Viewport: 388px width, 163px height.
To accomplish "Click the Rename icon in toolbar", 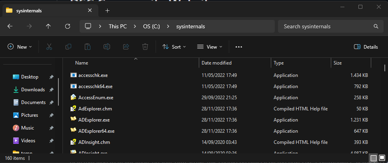I will click(x=107, y=47).
